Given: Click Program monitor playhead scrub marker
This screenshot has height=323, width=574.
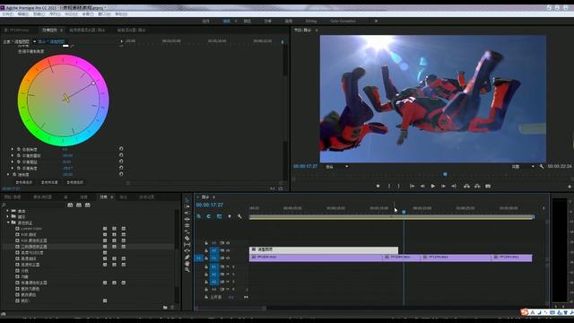Looking at the screenshot, I should (x=445, y=174).
